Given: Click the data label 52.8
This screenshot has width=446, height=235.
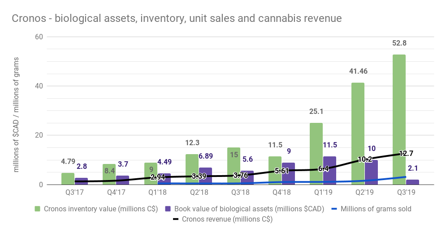Looking at the screenshot, I should click(399, 43).
